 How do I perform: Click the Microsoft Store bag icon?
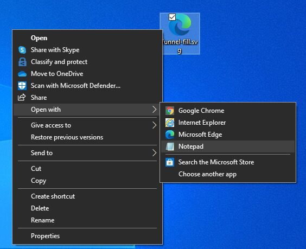pyautogui.click(x=170, y=162)
